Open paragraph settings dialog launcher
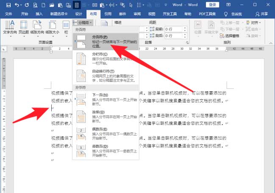 tap(187, 43)
